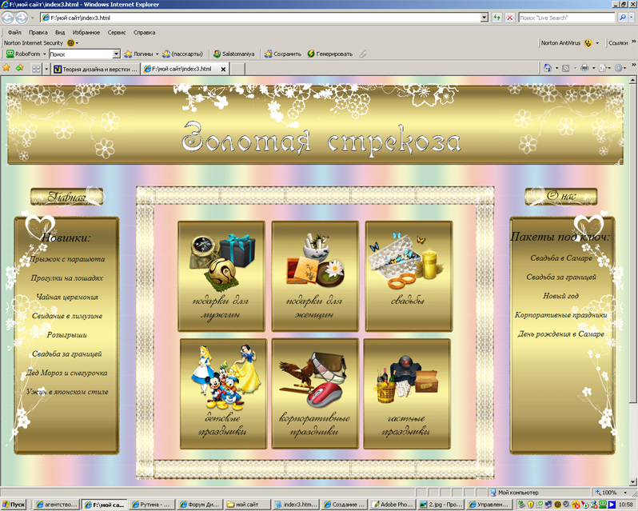This screenshot has height=511, width=638.
Task: Click the RoboForm Save (Сохранить) button
Action: coord(283,54)
